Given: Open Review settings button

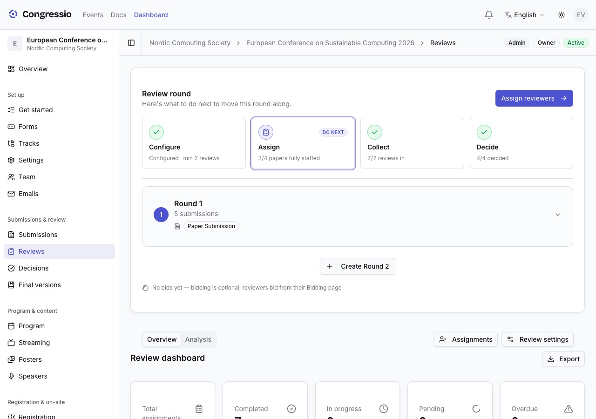Looking at the screenshot, I should (537, 339).
